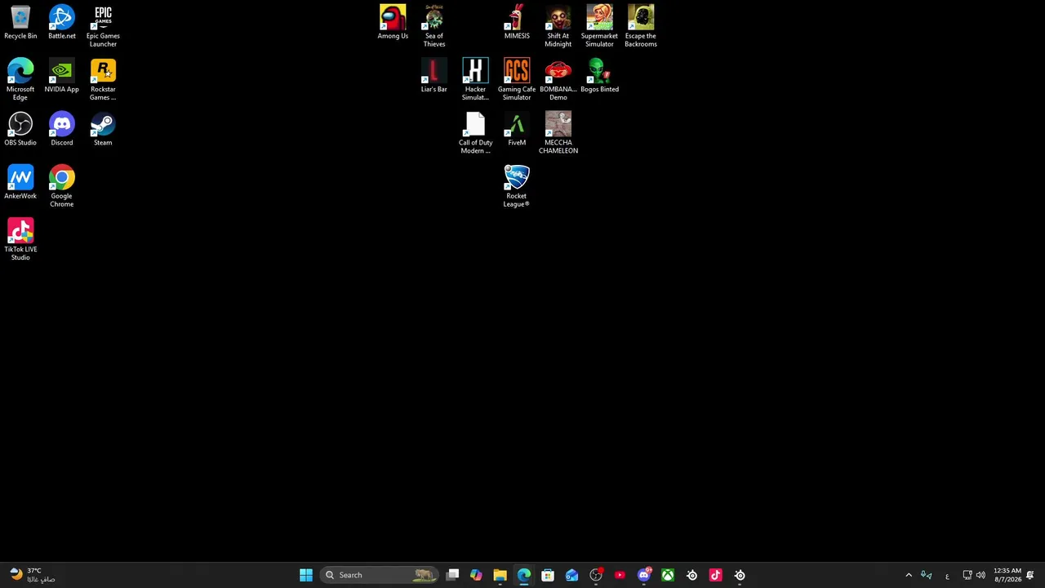Click the Call of Duty Modern file icon
Screen dimensions: 1045x588
point(475,133)
